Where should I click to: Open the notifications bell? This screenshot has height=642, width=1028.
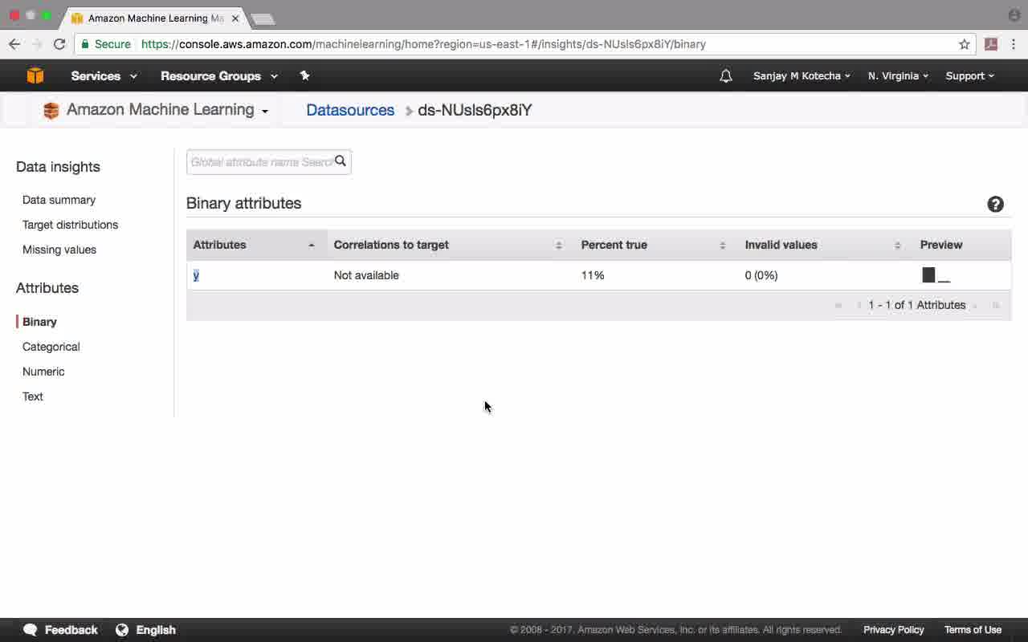[726, 75]
